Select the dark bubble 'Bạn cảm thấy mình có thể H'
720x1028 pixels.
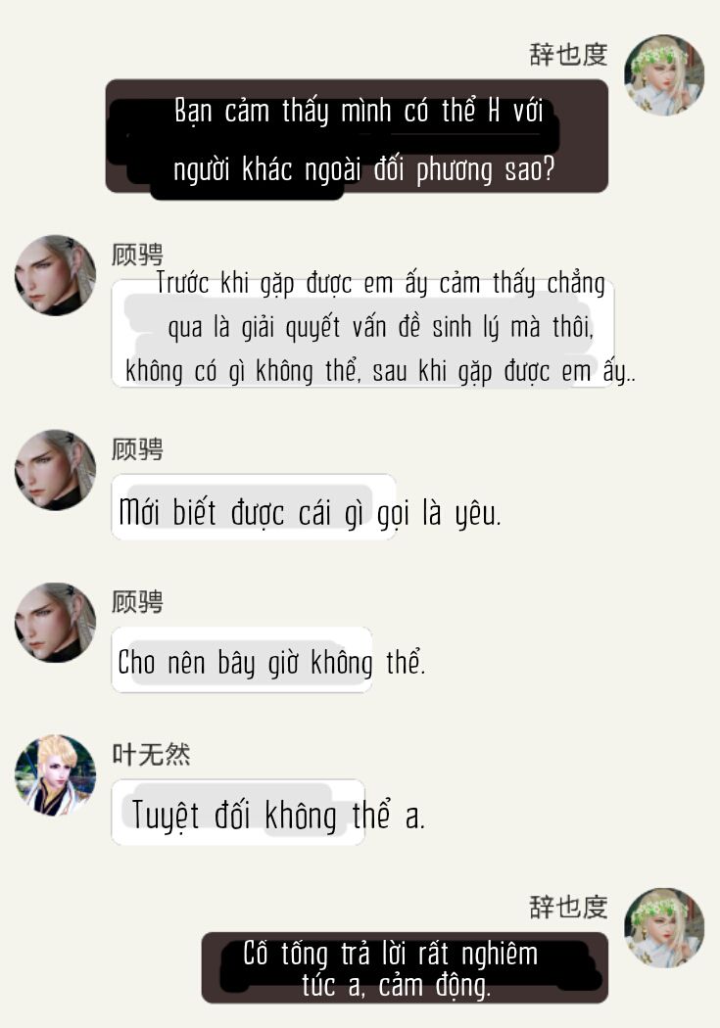pos(357,136)
